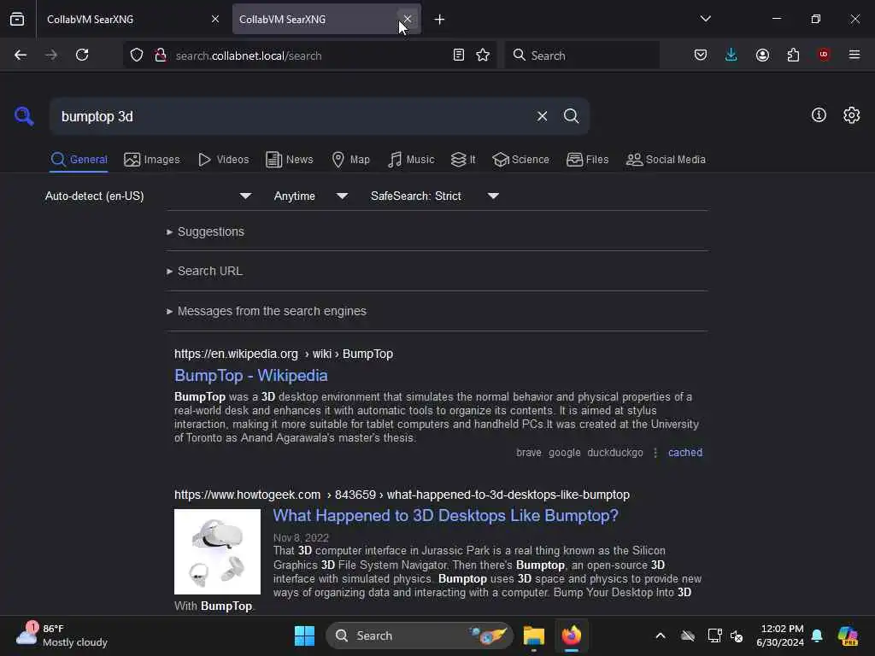Click Firefox taskbar icon
Viewport: 875px width, 656px height.
pyautogui.click(x=572, y=635)
